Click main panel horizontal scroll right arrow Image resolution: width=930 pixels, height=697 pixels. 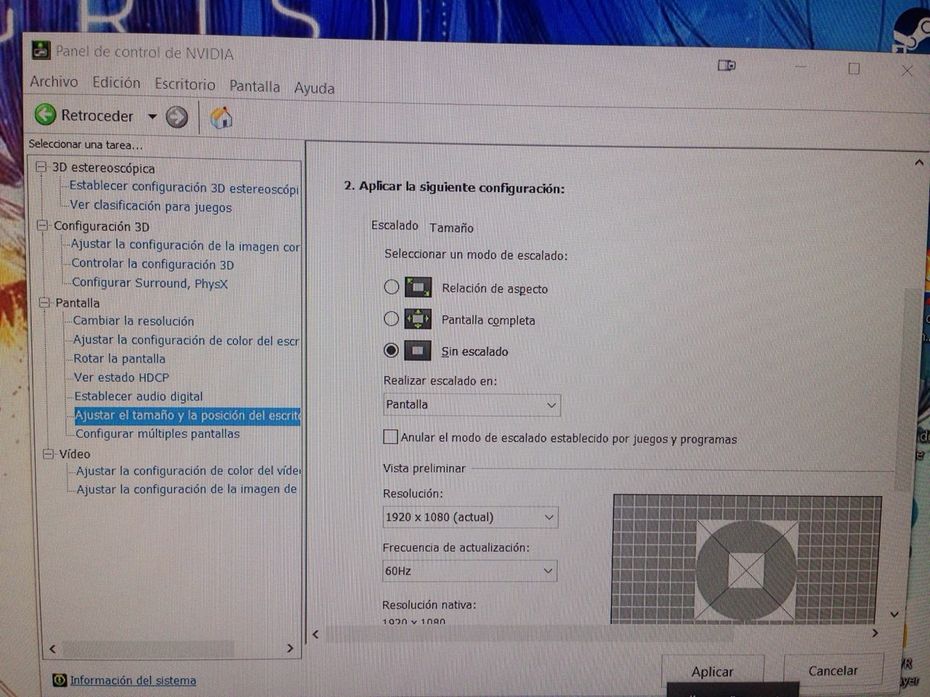point(875,633)
